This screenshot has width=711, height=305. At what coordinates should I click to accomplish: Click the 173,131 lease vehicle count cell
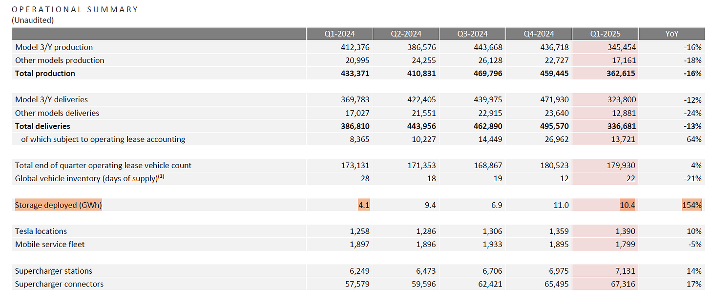pos(355,166)
